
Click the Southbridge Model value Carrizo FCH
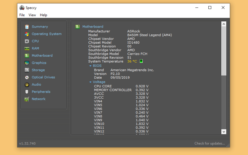[137, 54]
